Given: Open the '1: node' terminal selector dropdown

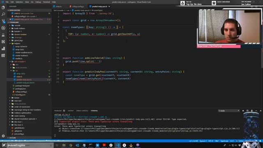Looking at the screenshot, I should pos(228,111).
